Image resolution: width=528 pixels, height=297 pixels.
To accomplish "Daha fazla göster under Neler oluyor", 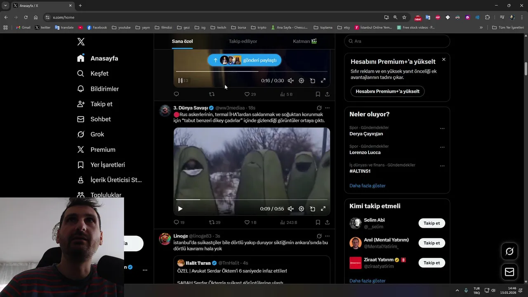I will [x=367, y=186].
